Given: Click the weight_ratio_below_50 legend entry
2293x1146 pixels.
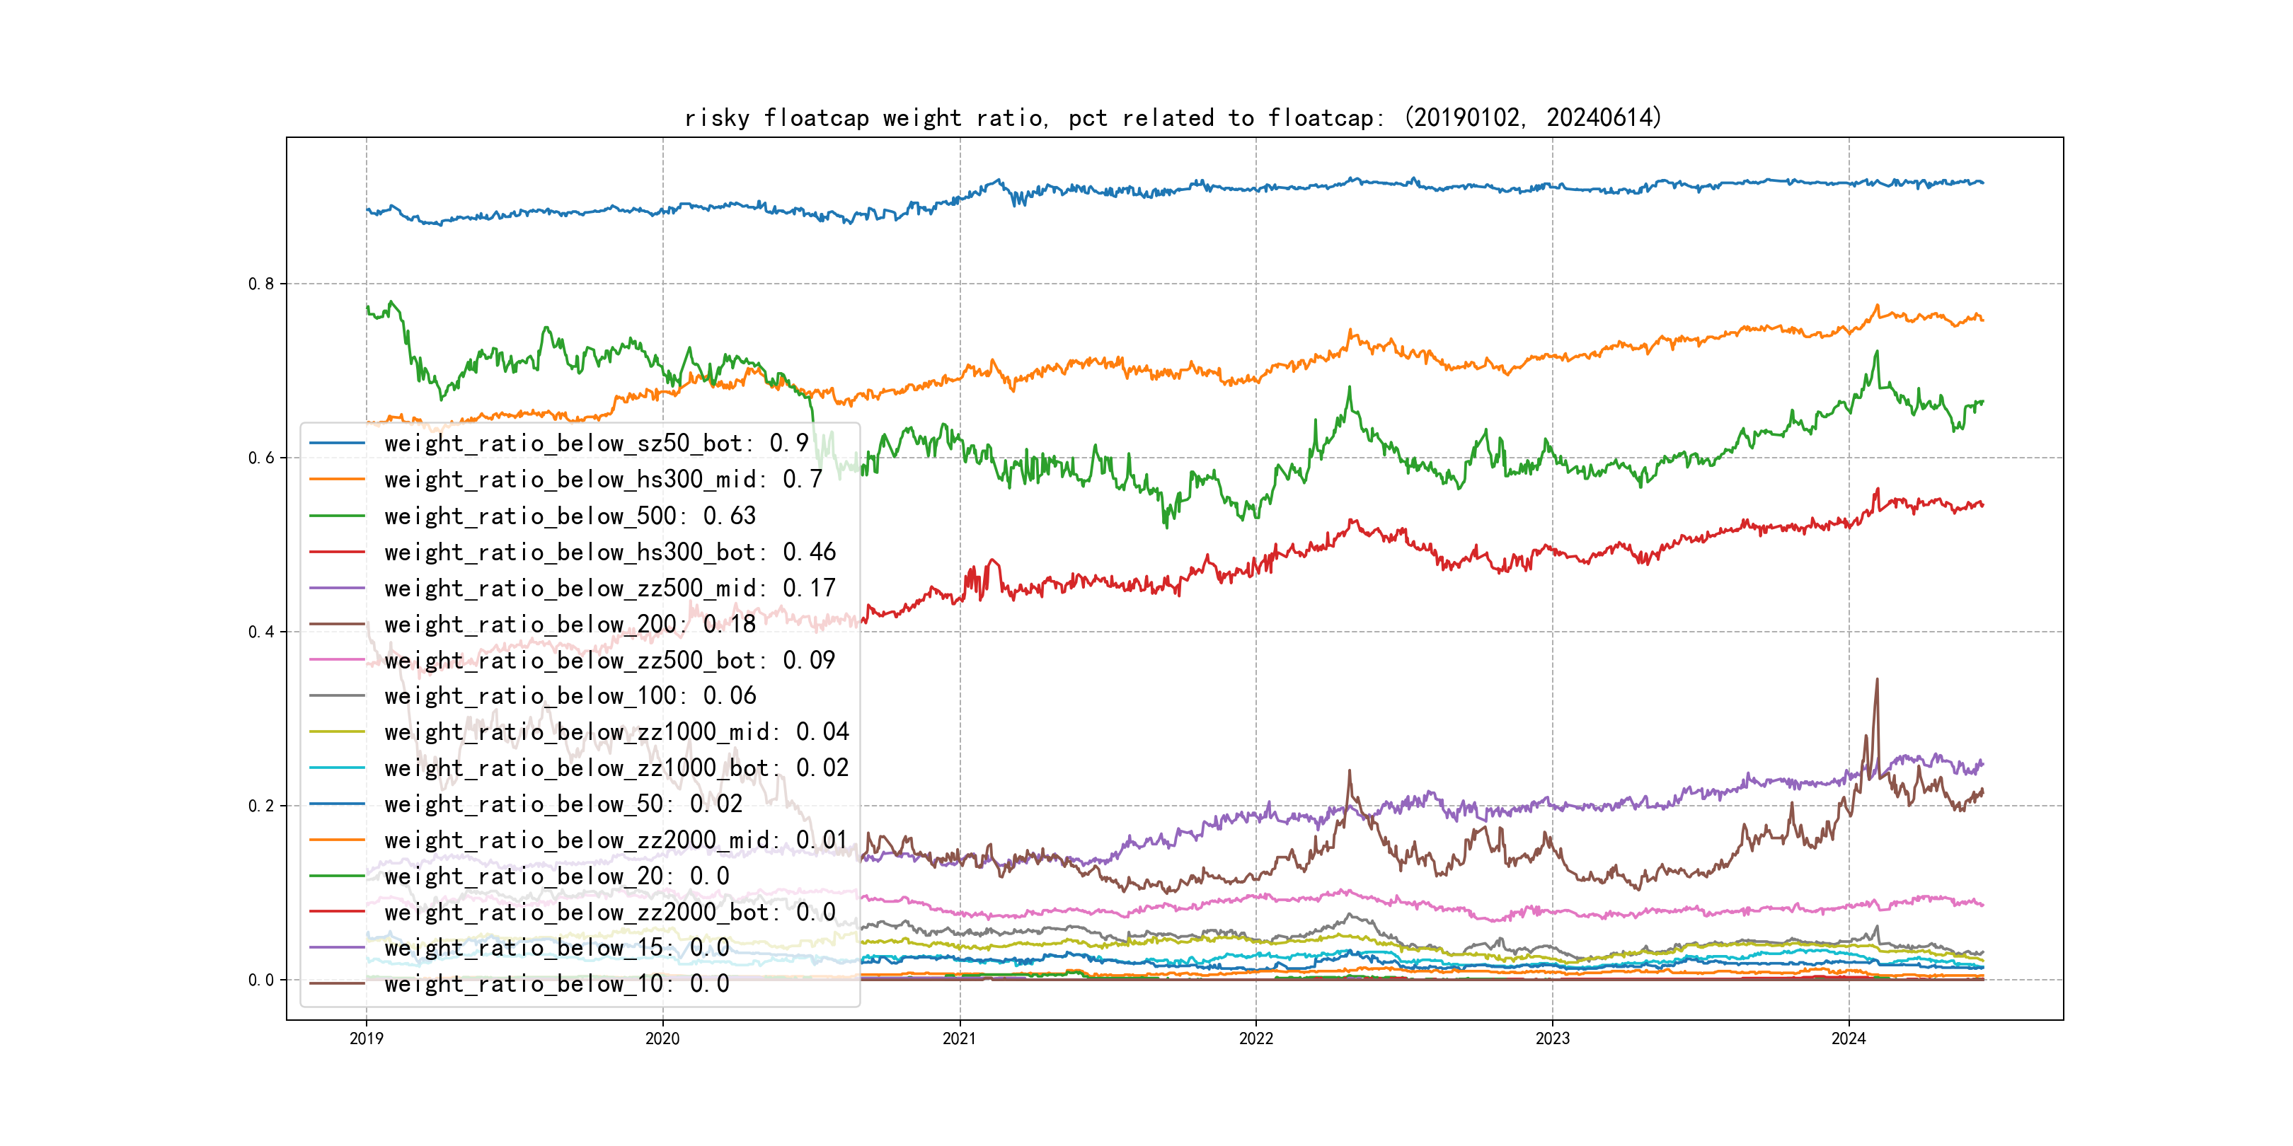Looking at the screenshot, I should [563, 804].
